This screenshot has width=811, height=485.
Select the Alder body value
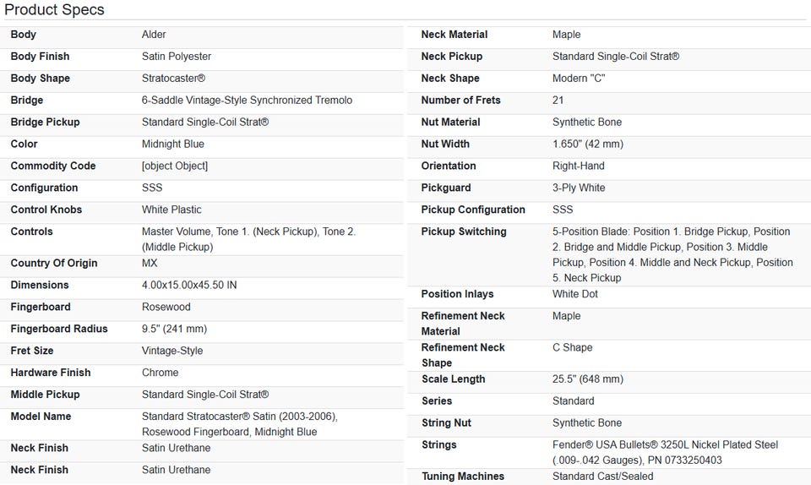click(x=154, y=35)
